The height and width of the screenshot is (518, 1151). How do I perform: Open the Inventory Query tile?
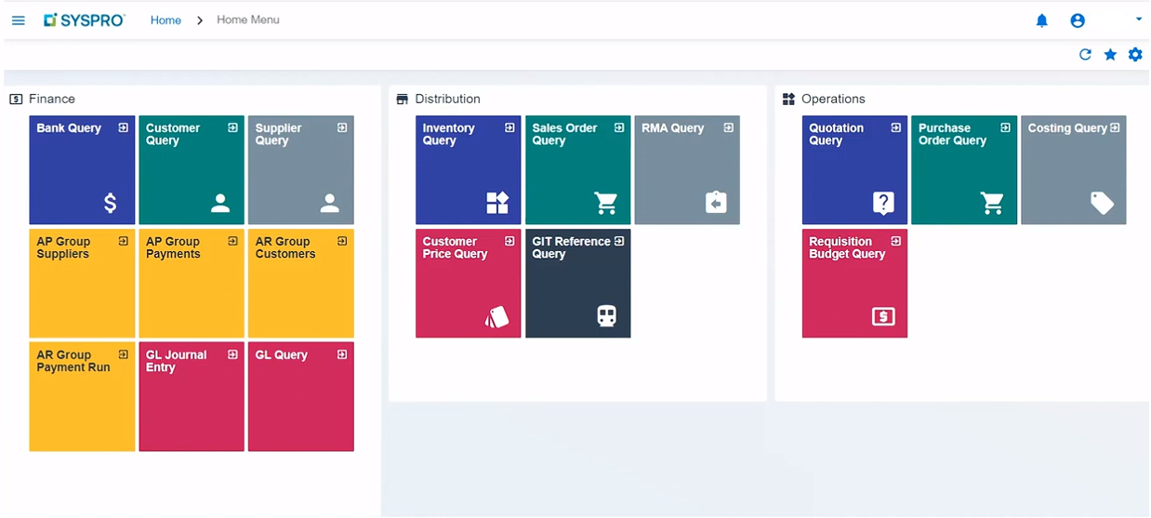click(468, 170)
